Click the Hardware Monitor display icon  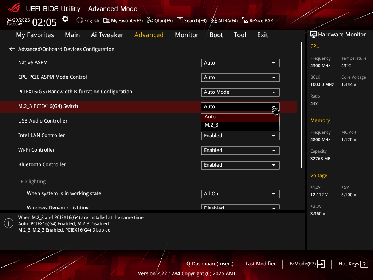point(314,35)
